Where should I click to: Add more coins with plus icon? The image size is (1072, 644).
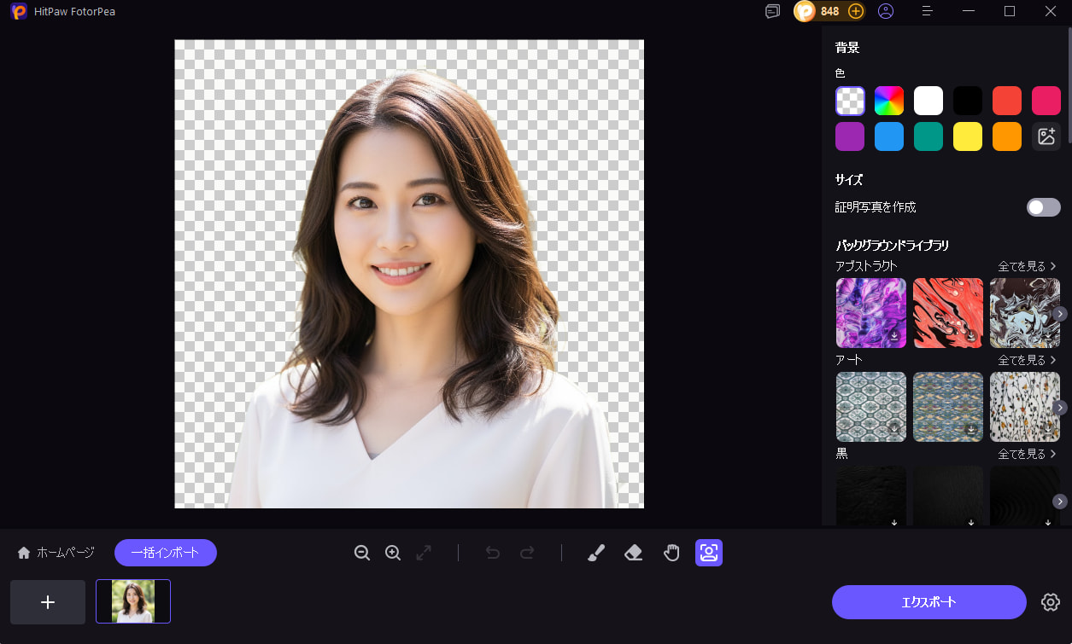pos(855,11)
